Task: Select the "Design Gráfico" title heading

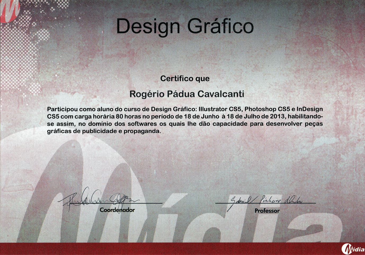Action: [185, 26]
